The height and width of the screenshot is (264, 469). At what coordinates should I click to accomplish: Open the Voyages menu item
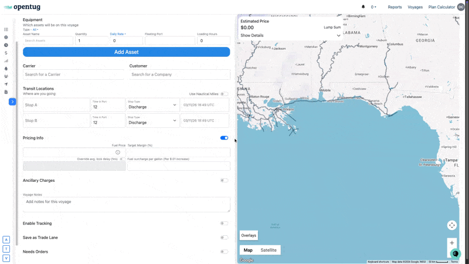pyautogui.click(x=415, y=7)
